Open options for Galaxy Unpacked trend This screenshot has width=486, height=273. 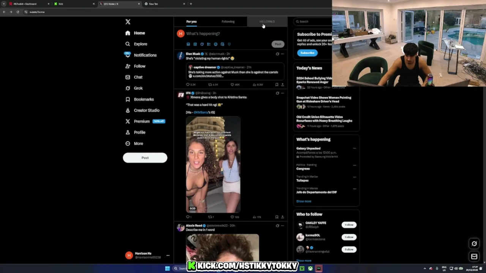coord(355,149)
